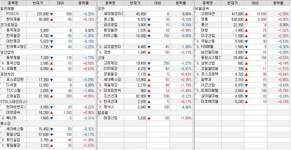Click the 82,800 price cell

135,96
